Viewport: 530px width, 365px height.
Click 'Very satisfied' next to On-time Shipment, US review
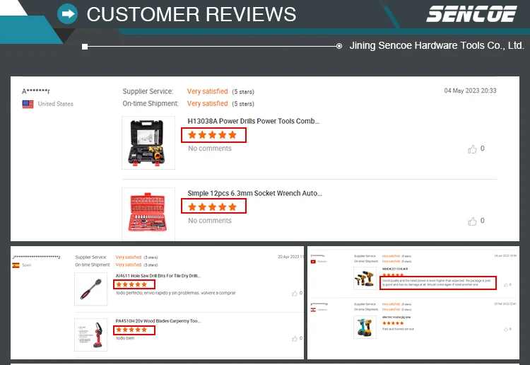[207, 103]
